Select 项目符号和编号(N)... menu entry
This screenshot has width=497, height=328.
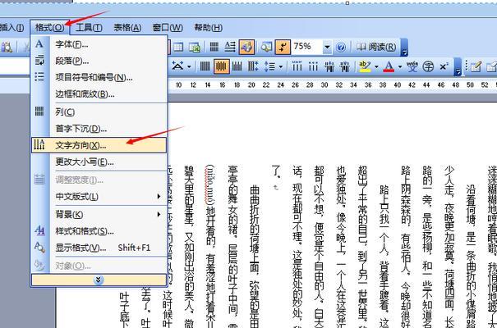99,77
